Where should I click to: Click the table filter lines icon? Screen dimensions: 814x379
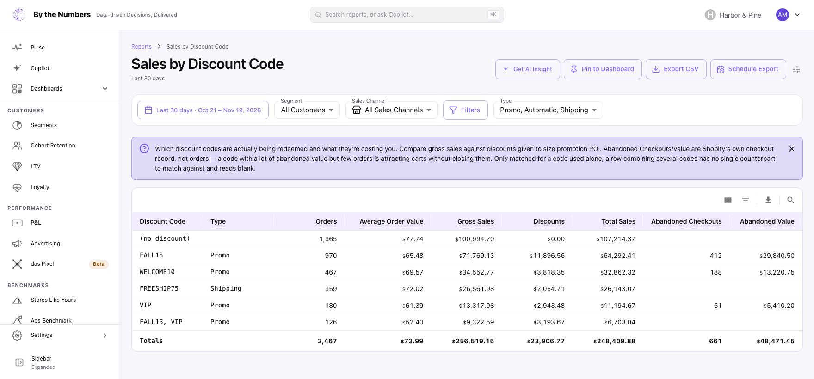[x=746, y=200]
